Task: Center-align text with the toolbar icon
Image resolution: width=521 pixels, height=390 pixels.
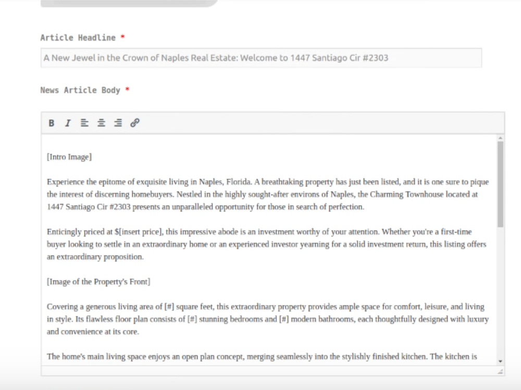Action: [101, 123]
